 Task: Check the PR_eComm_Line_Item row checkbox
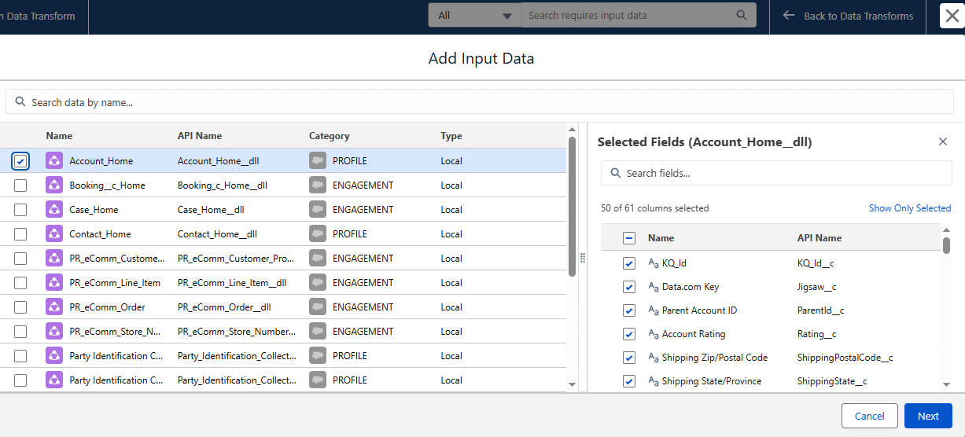tap(20, 283)
